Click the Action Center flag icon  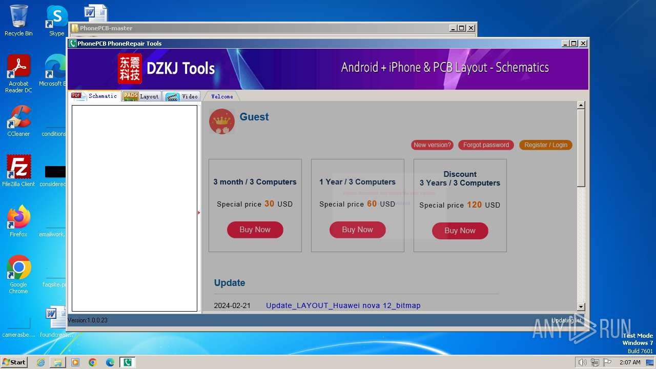coord(607,362)
